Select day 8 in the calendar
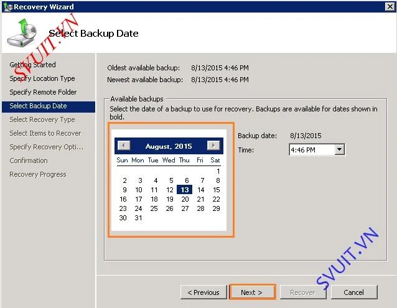 pyautogui.click(x=218, y=180)
